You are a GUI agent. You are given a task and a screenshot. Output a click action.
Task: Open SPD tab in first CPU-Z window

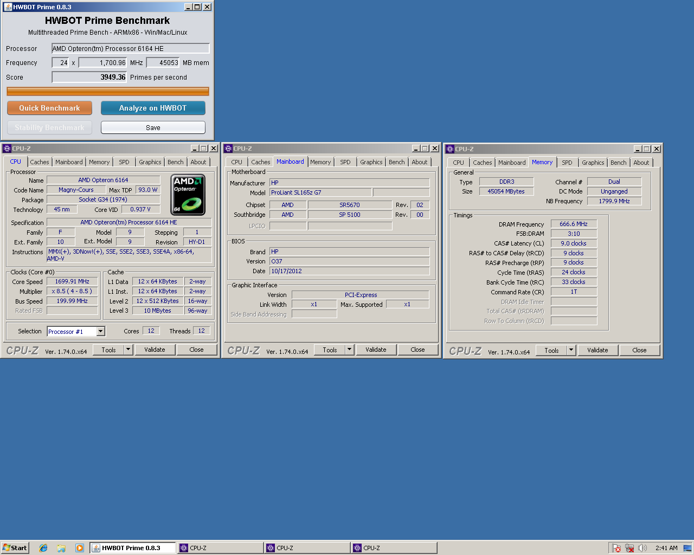pos(124,162)
